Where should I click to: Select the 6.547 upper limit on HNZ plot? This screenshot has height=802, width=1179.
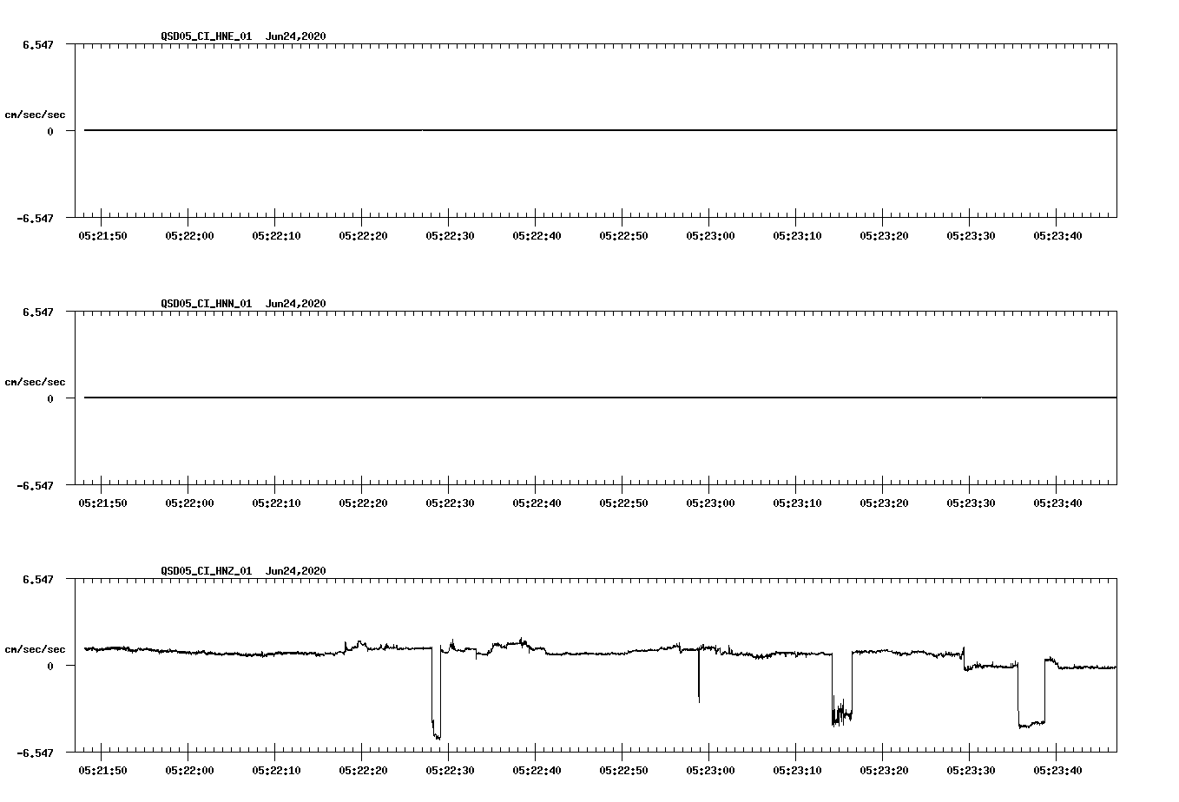pyautogui.click(x=38, y=578)
